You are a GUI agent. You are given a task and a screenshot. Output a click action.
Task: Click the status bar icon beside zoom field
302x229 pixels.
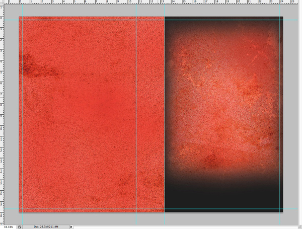[x=20, y=227]
